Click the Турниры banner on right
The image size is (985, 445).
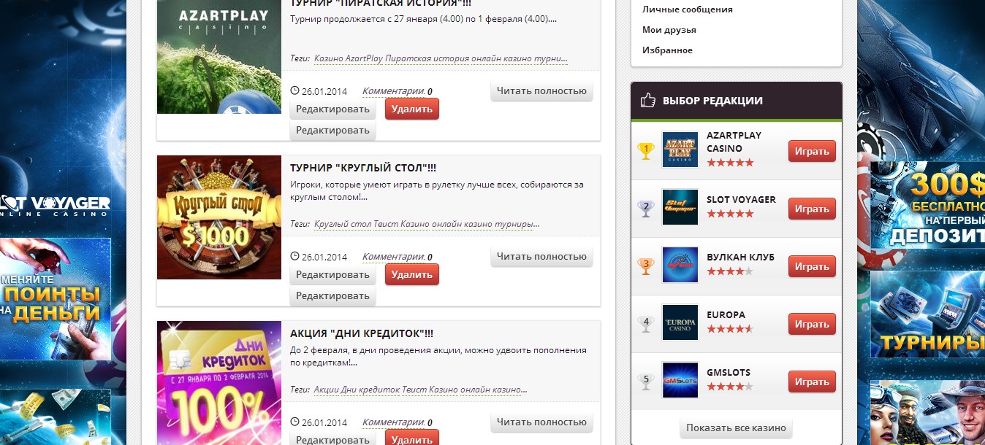[927, 315]
